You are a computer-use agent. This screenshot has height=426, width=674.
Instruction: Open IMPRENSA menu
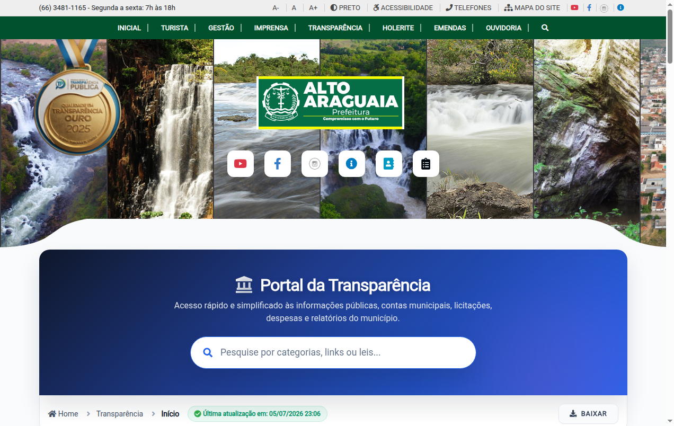coord(271,28)
